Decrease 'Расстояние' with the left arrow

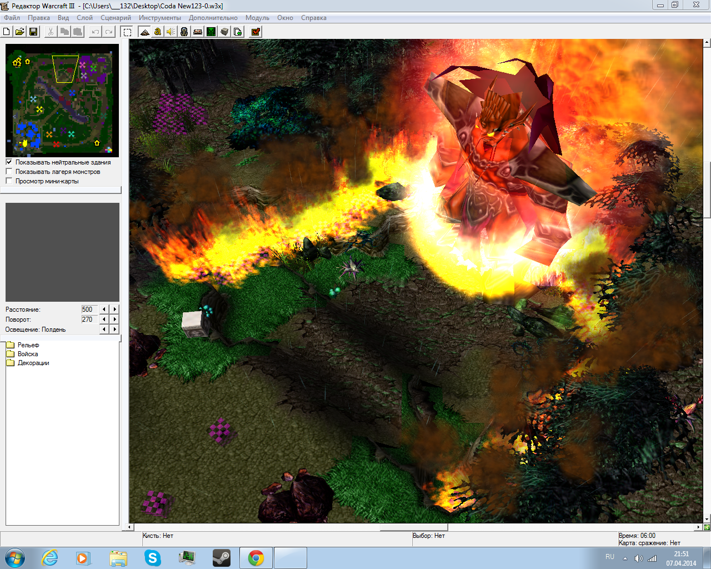click(104, 310)
